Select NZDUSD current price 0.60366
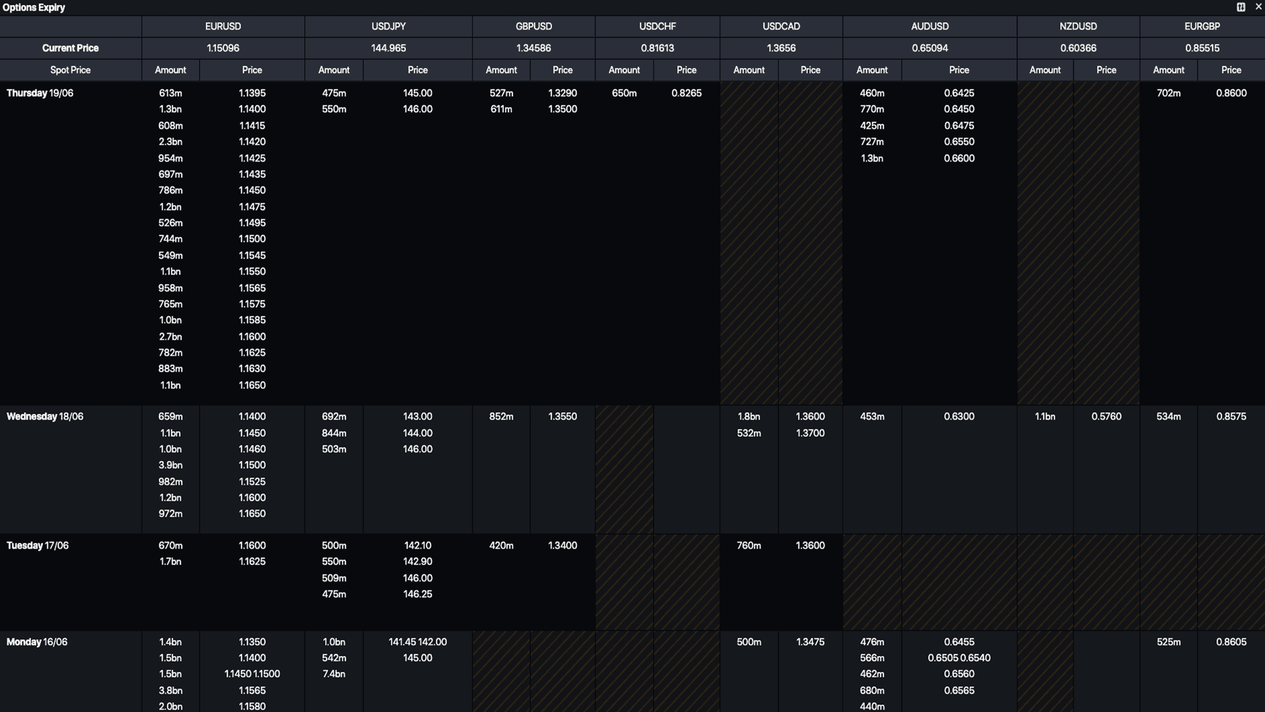The width and height of the screenshot is (1265, 712). click(1078, 48)
